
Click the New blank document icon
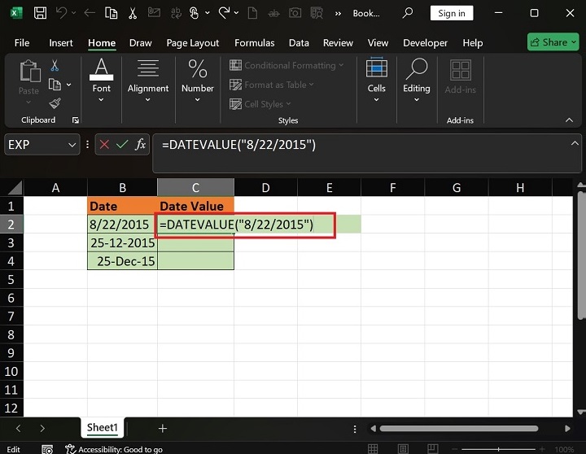[x=252, y=13]
